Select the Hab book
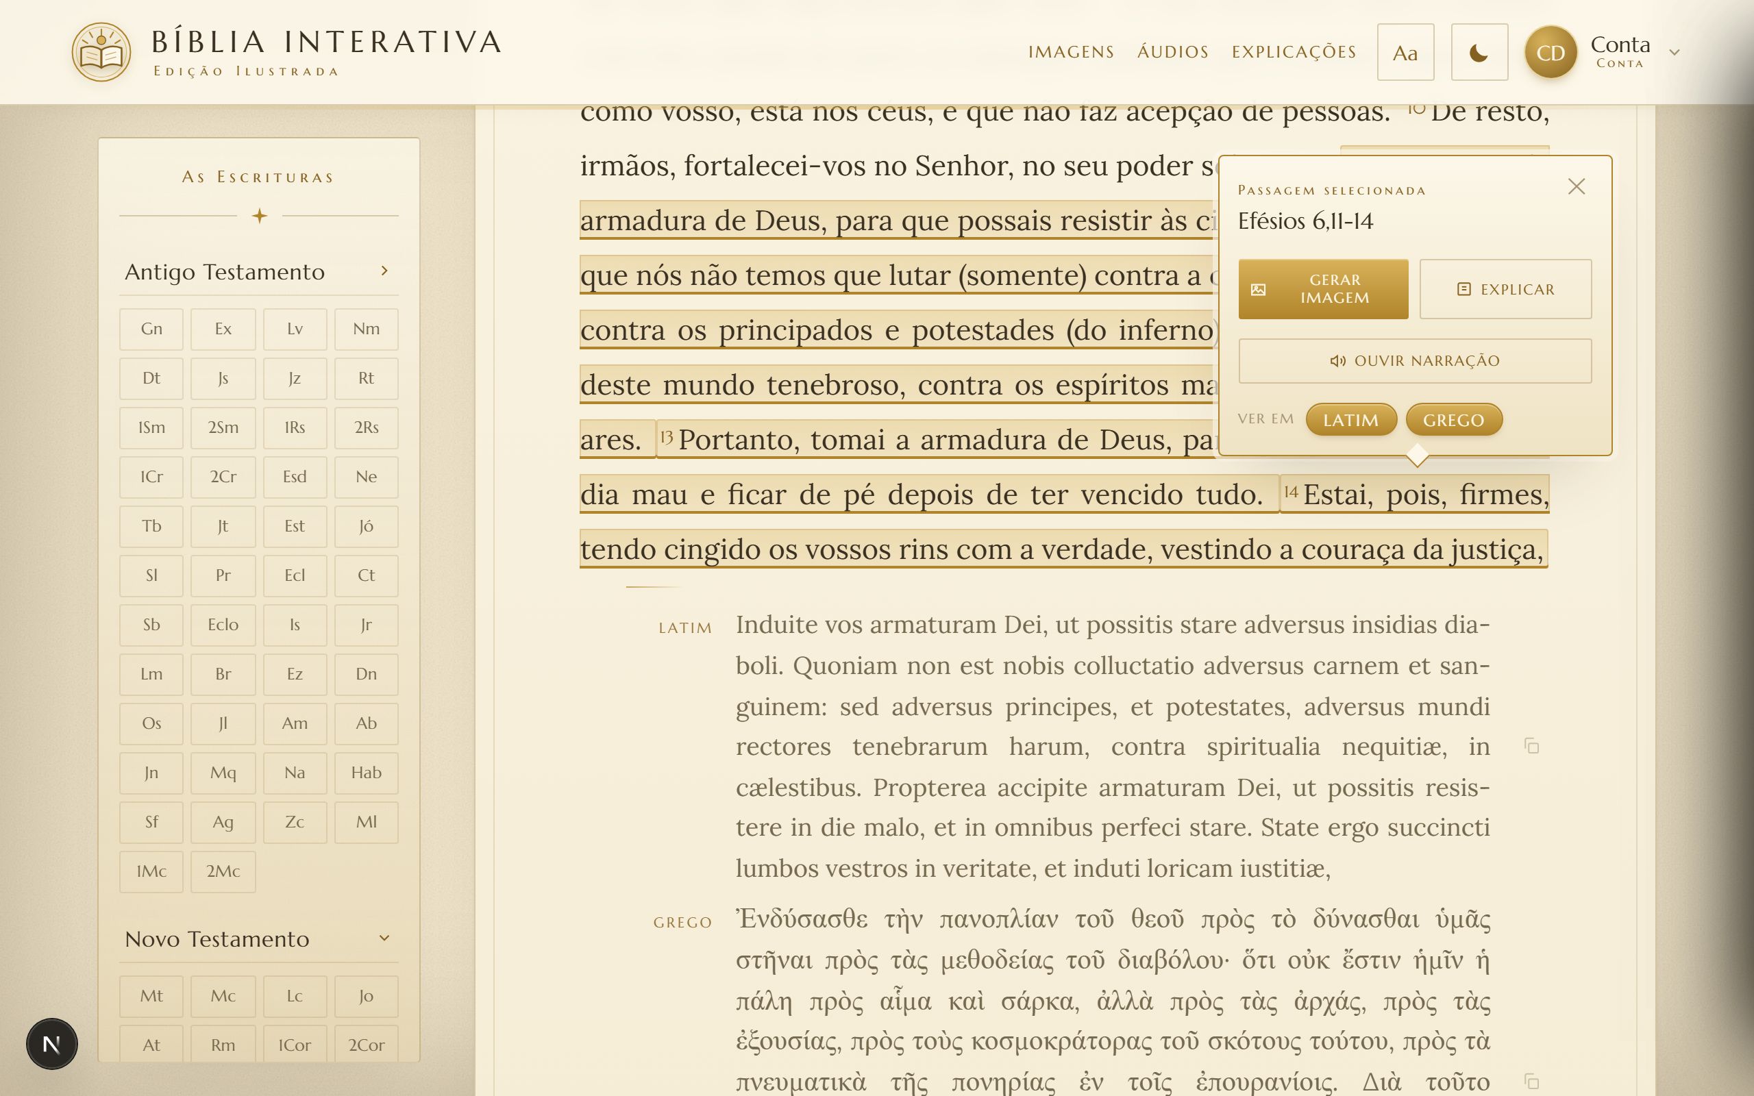The image size is (1754, 1096). 367,773
